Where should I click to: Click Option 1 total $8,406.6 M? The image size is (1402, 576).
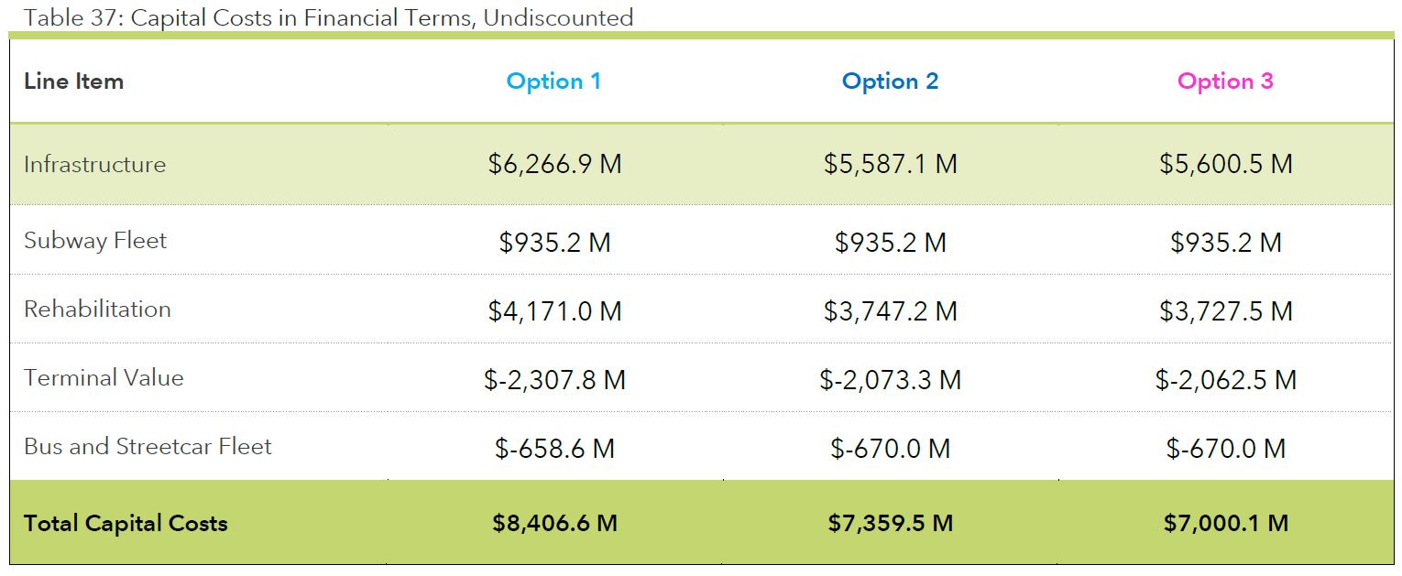554,524
